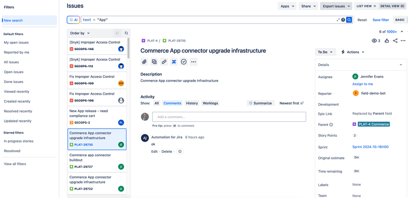The height and width of the screenshot is (198, 408).
Task: Toggle the sort direction icon
Action: (x=117, y=33)
